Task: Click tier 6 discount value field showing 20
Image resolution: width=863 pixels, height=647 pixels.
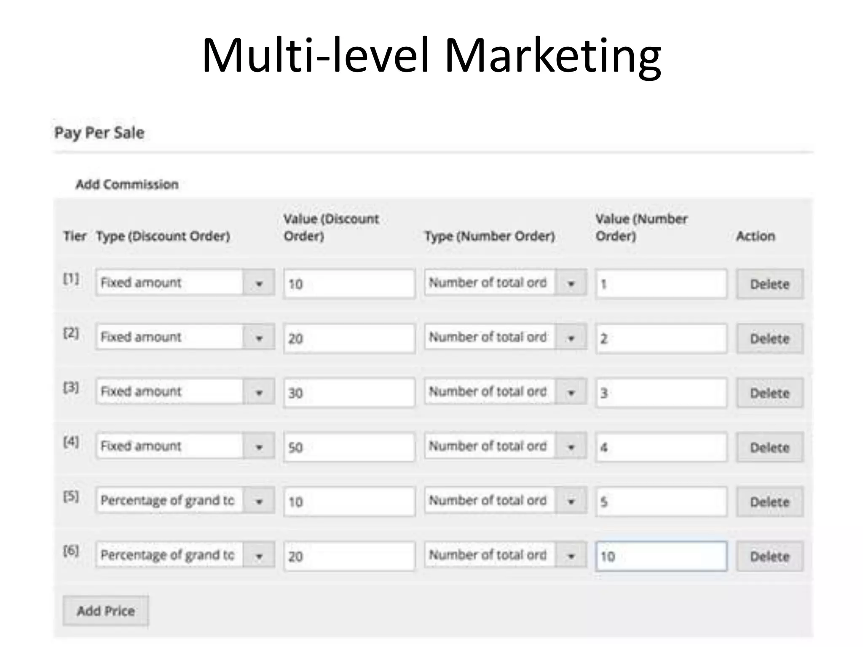Action: tap(349, 556)
